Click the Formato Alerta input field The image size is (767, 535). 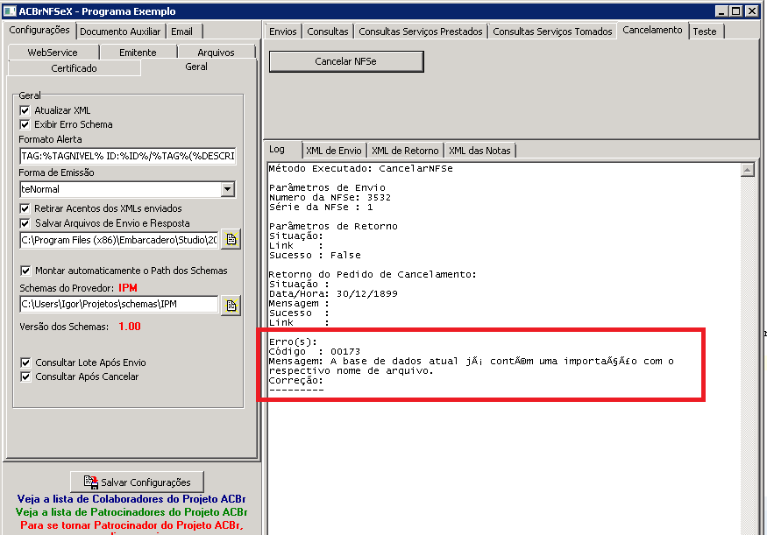128,156
